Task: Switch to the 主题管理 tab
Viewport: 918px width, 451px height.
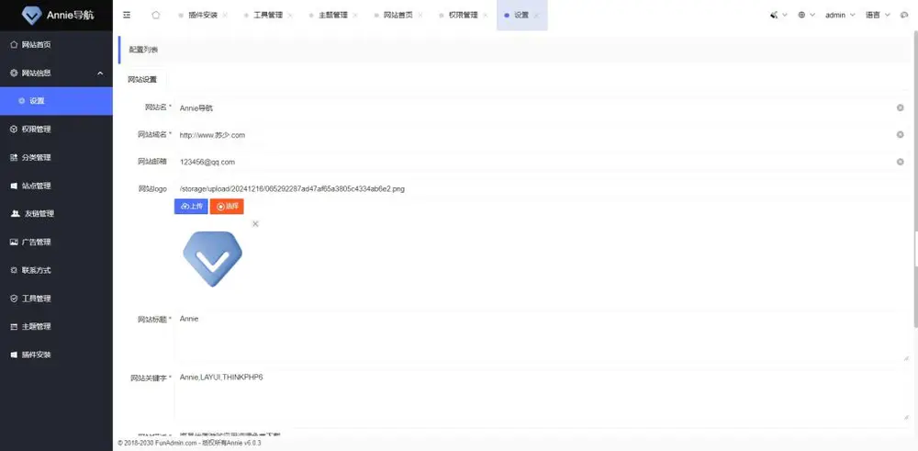Action: [333, 16]
